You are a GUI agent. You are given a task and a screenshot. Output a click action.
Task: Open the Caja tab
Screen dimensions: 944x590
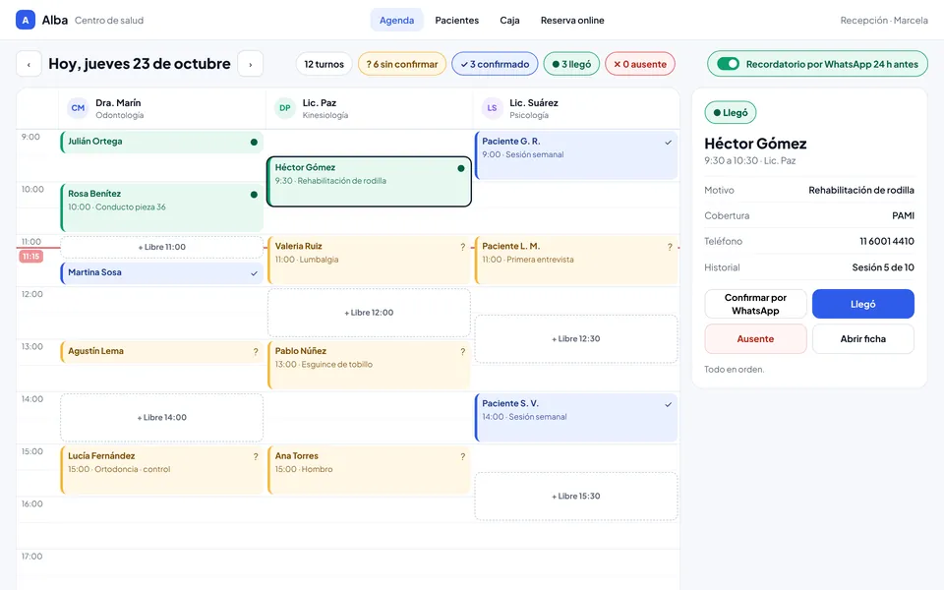(509, 20)
